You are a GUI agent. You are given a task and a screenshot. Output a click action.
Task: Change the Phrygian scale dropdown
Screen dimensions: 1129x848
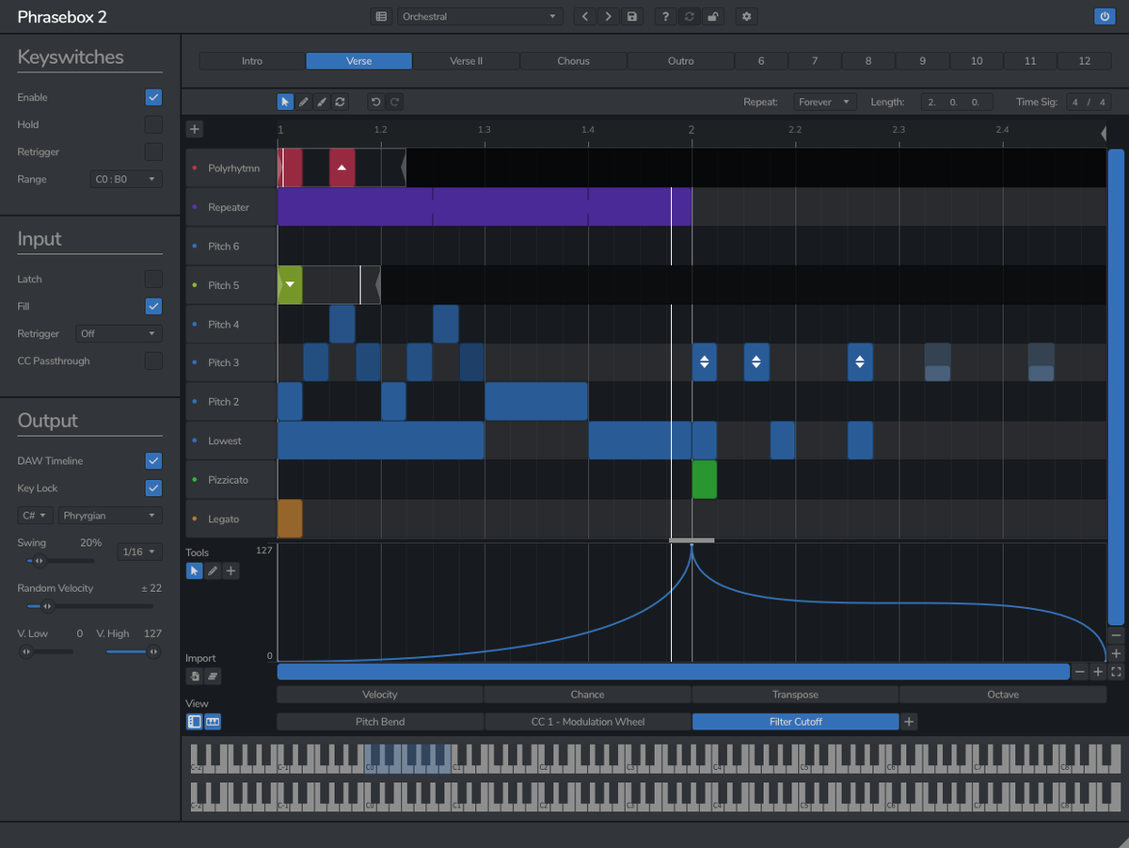click(110, 515)
